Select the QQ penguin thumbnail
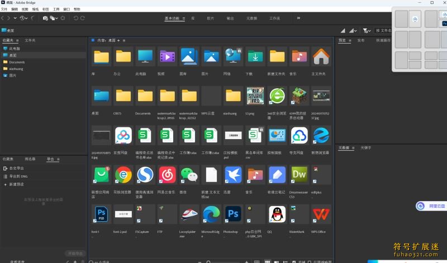 [277, 214]
